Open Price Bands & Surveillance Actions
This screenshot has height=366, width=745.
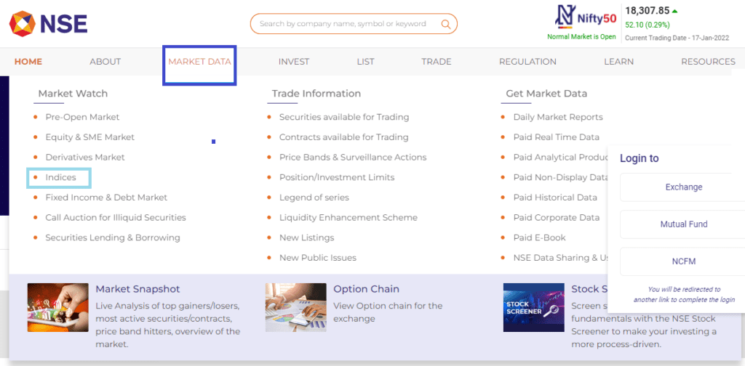click(353, 157)
